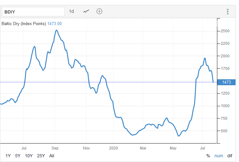Click the BDIY symbol input field

(33, 12)
